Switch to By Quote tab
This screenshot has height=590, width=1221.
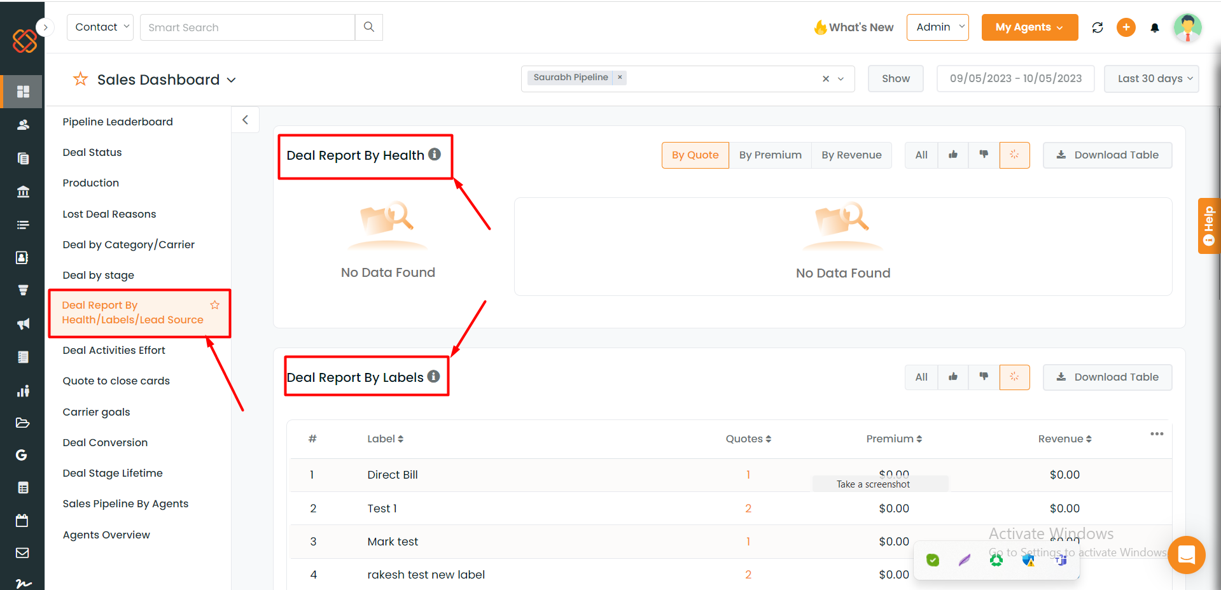click(695, 155)
